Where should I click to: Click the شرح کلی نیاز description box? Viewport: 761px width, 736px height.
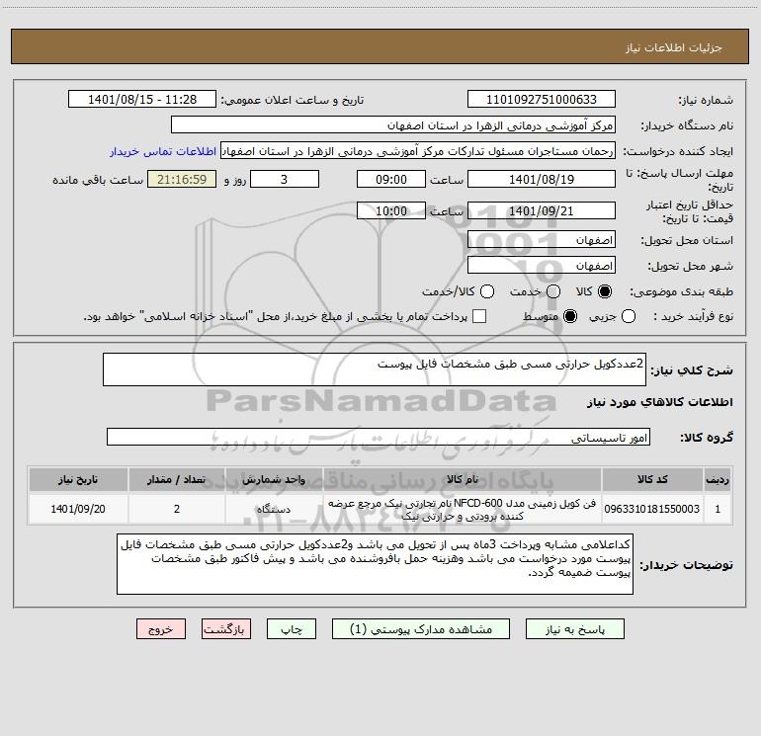pos(375,369)
